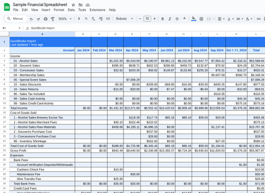Viewport: 265px width, 193px height.
Task: Select the Jan 2024 header cell
Action: coord(83,50)
